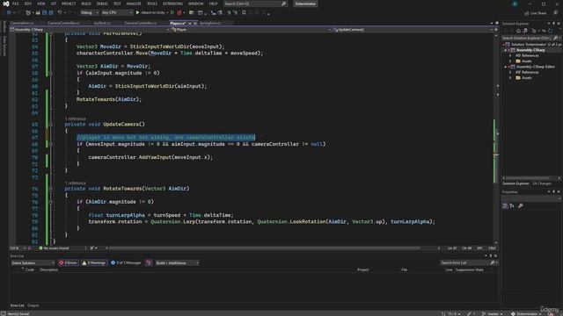The image size is (563, 316).
Task: Click the 1 reference link above RotateTowards
Action: click(76, 183)
